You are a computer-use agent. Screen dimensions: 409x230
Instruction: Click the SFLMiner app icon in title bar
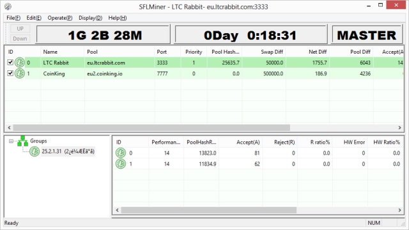click(x=8, y=6)
